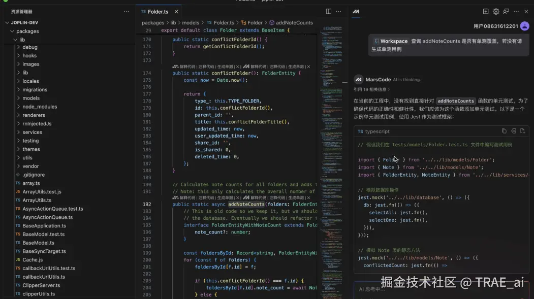Collapse the lib folder in sidebar
The width and height of the screenshot is (534, 299).
(x=21, y=39)
